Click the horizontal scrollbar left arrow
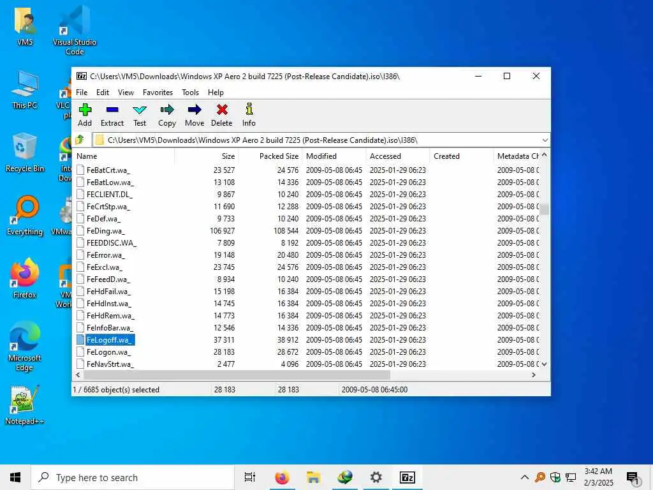 coord(78,375)
